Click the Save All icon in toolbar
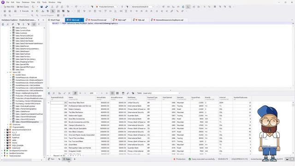The image size is (295, 166). coord(47,6)
